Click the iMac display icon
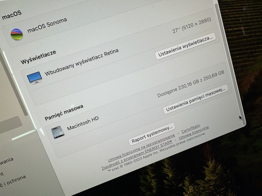 point(35,78)
